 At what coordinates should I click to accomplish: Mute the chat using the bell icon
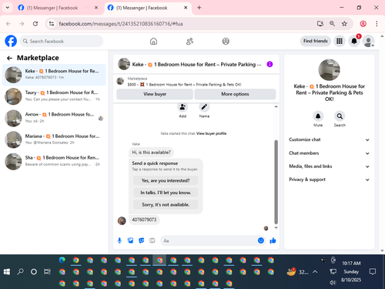tap(318, 116)
